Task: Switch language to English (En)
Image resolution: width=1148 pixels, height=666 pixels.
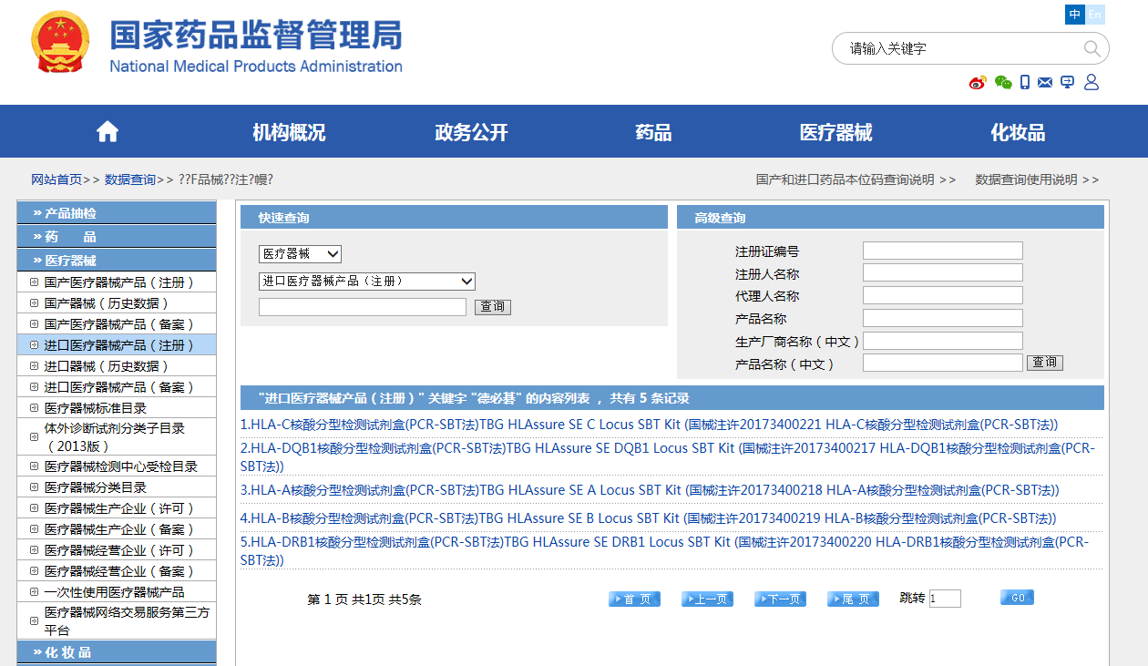Action: (1095, 15)
